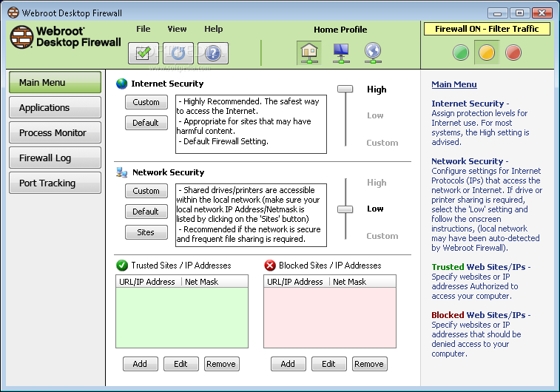Set Internet Security level to Low

coord(375,115)
